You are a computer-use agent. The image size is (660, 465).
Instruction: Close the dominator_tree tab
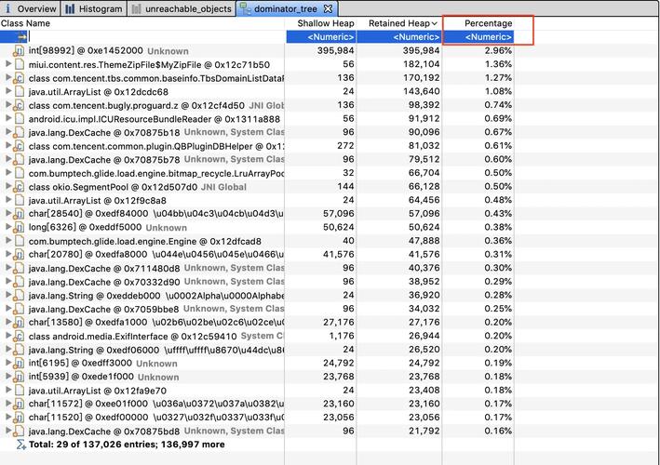coord(329,8)
